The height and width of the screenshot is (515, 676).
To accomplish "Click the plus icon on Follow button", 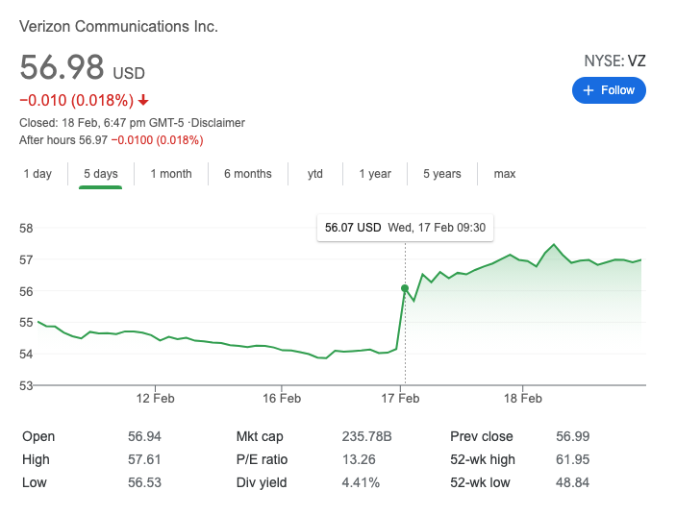I will pos(588,90).
